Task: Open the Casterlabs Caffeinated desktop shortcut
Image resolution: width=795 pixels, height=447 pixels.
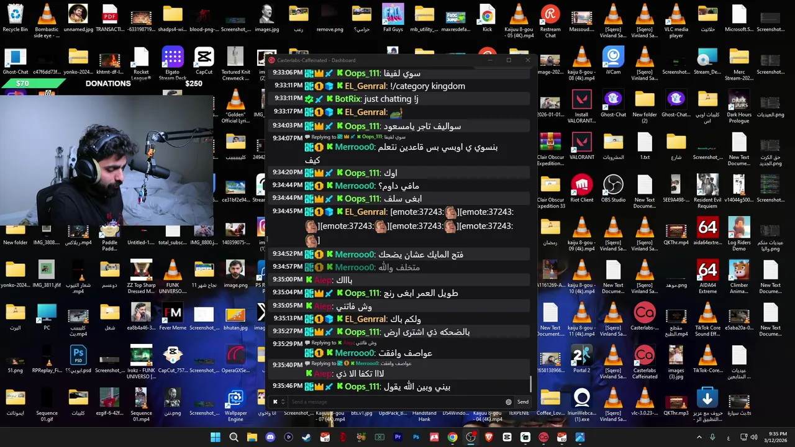Action: [645, 363]
